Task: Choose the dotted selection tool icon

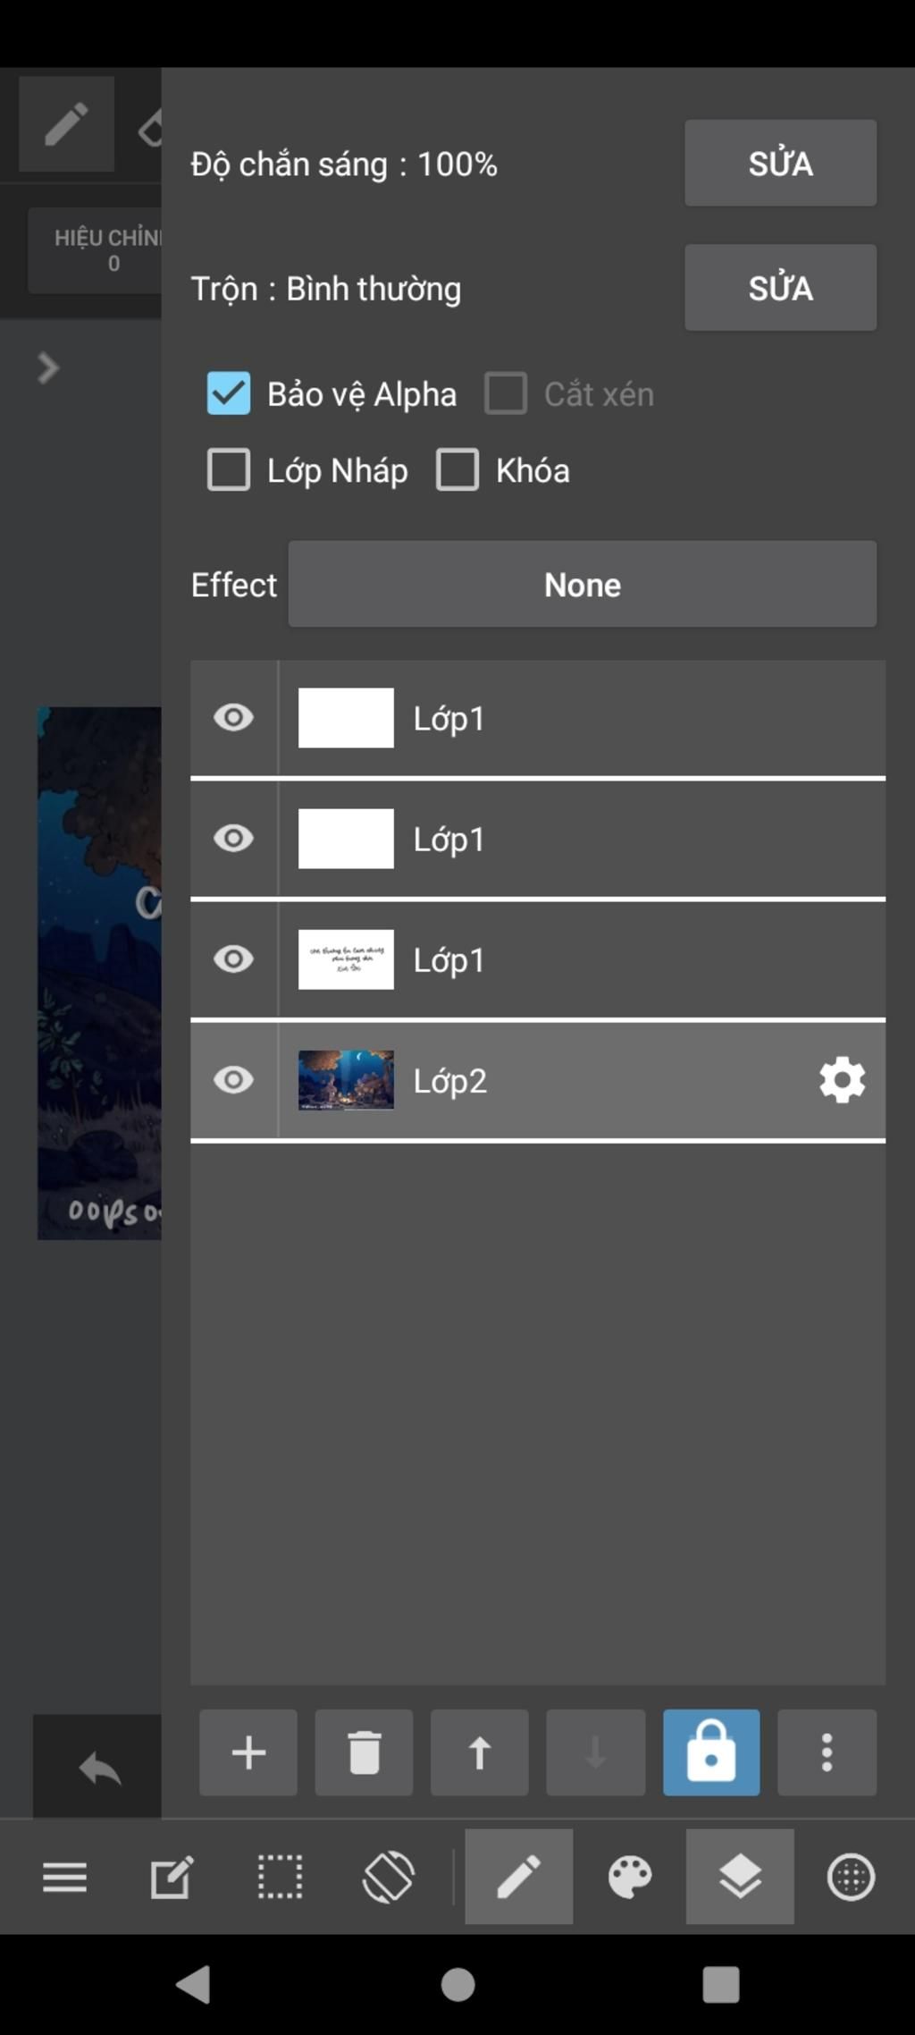Action: [280, 1877]
